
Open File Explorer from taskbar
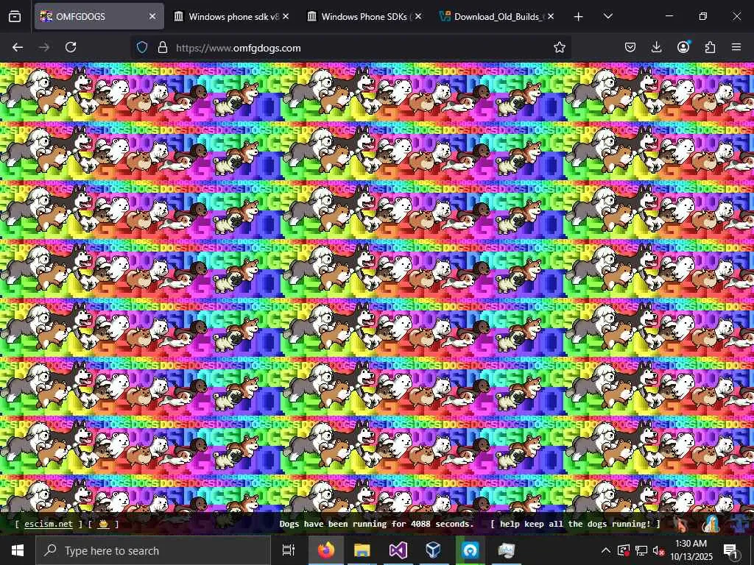coord(362,550)
